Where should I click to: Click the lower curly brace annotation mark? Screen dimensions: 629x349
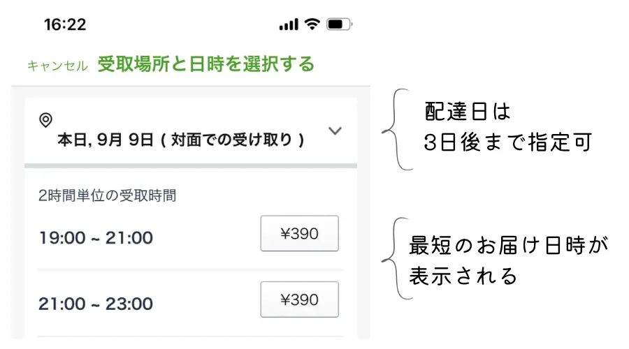tap(397, 258)
